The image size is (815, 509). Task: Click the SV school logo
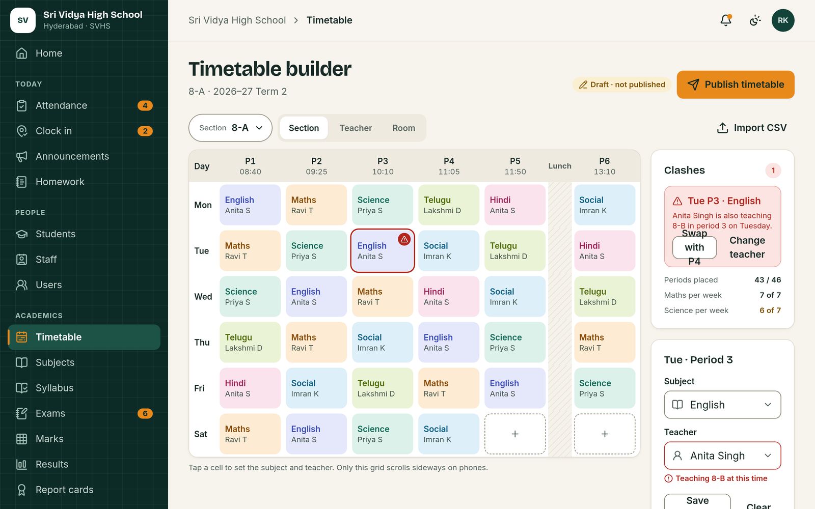coord(23,20)
